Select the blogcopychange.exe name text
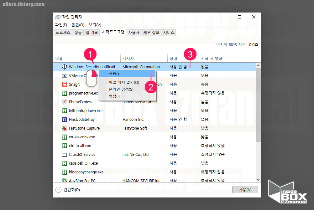The image size is (314, 210). pos(86,172)
